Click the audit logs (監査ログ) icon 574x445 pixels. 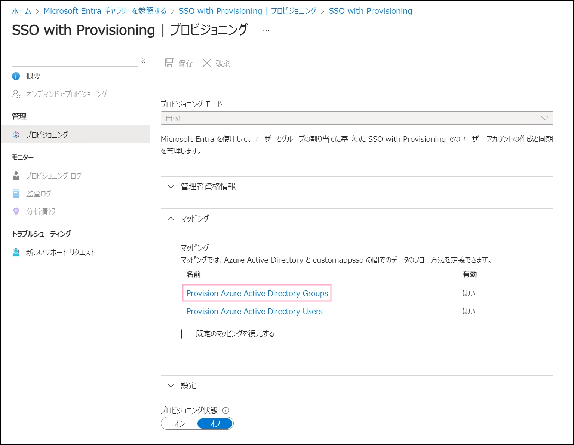pyautogui.click(x=16, y=193)
